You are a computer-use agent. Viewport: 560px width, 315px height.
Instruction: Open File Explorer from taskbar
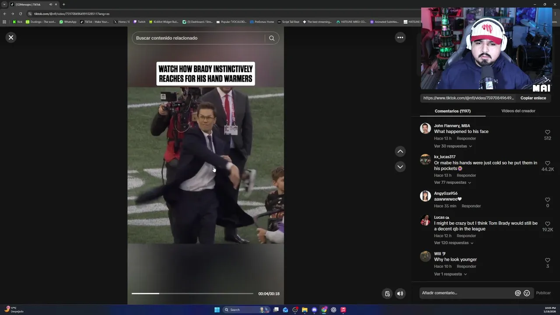point(304,310)
